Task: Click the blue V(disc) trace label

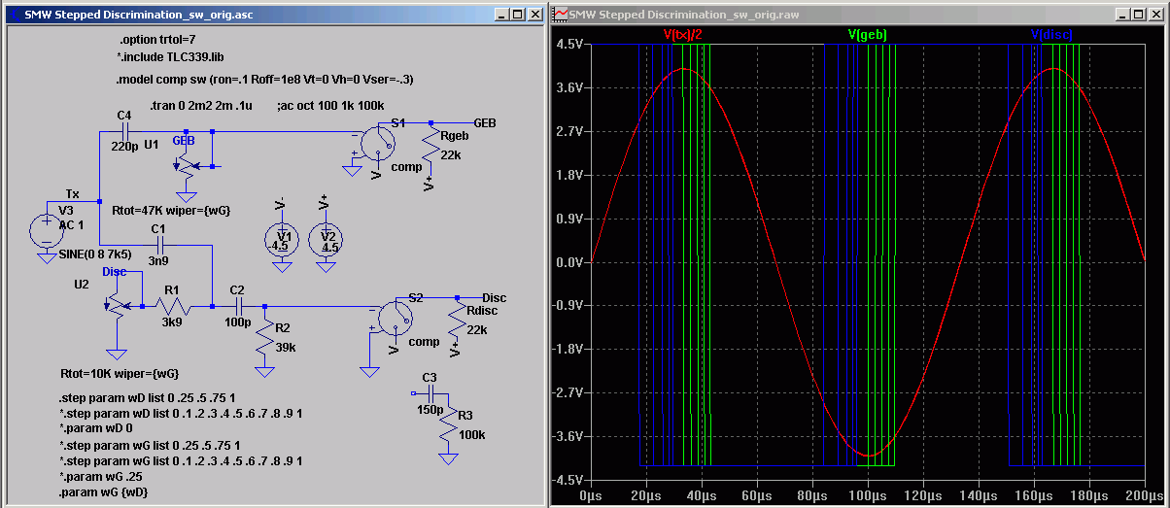Action: coord(1051,34)
